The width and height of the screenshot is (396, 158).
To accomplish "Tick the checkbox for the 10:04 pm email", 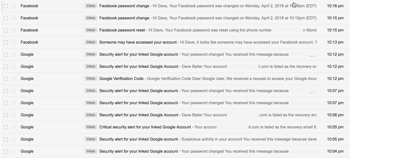I will click(x=6, y=152).
